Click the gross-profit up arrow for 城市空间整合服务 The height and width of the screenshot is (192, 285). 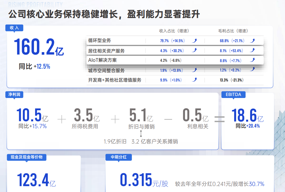[252, 70]
